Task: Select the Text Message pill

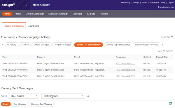Action: tap(20, 104)
